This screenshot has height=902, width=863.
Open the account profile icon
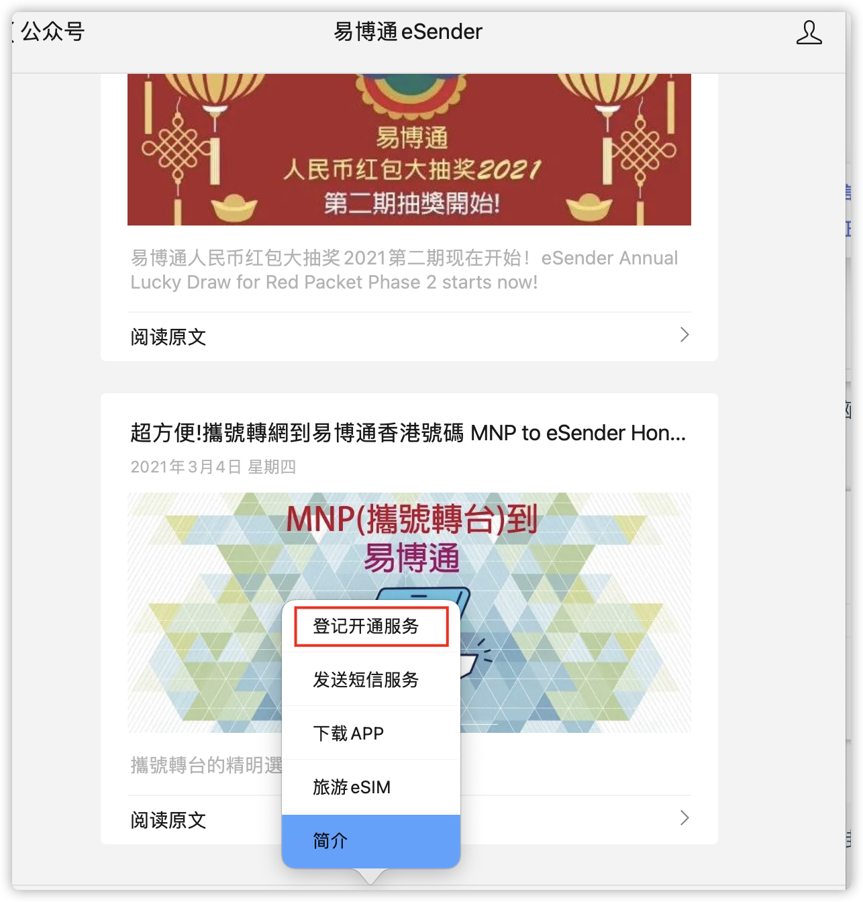809,32
